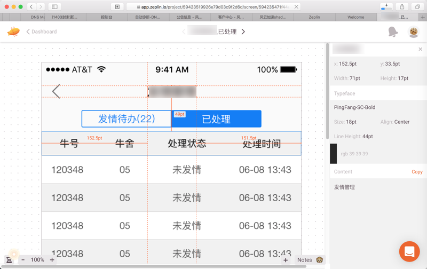Click the Line Height 44pt value

[367, 137]
